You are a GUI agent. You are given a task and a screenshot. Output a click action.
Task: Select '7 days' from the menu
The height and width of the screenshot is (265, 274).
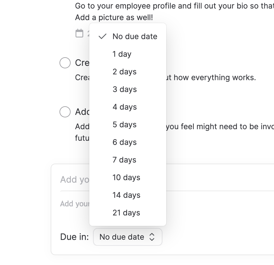(125, 160)
